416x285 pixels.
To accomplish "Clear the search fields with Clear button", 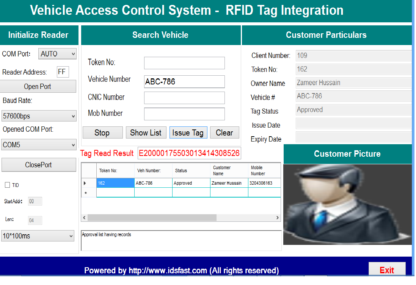I will click(224, 132).
